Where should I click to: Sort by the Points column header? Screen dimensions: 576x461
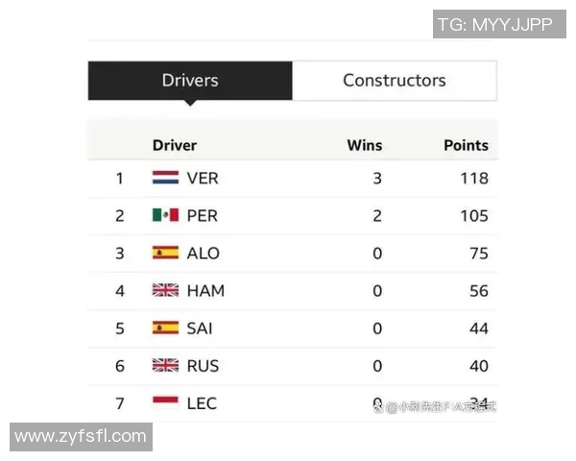click(466, 145)
